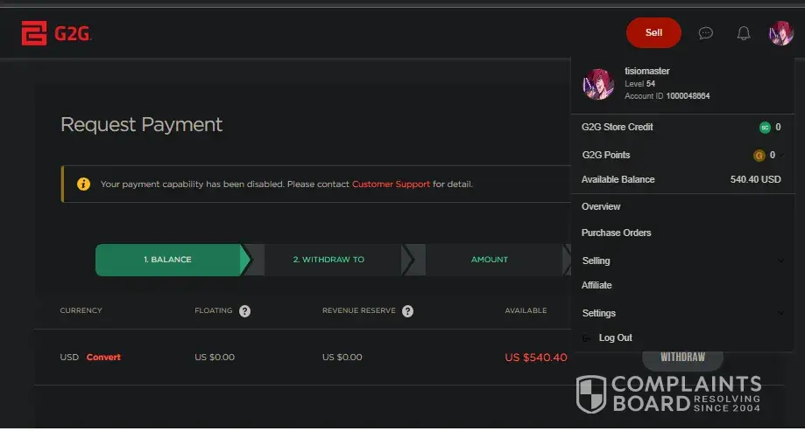This screenshot has width=805, height=431.
Task: Open the chat messages icon
Action: (x=705, y=33)
